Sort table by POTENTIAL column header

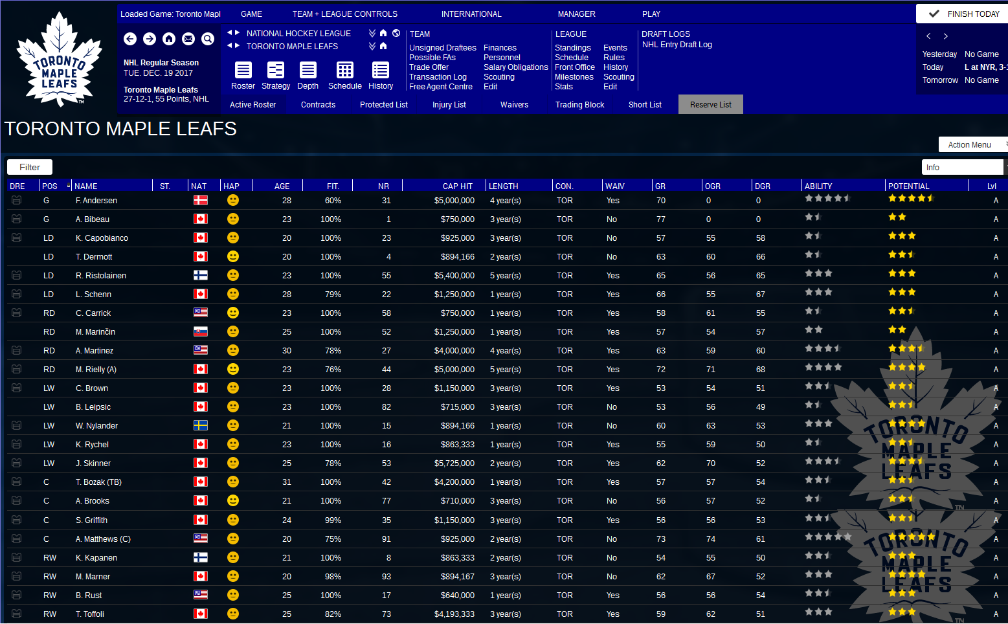[x=926, y=186]
